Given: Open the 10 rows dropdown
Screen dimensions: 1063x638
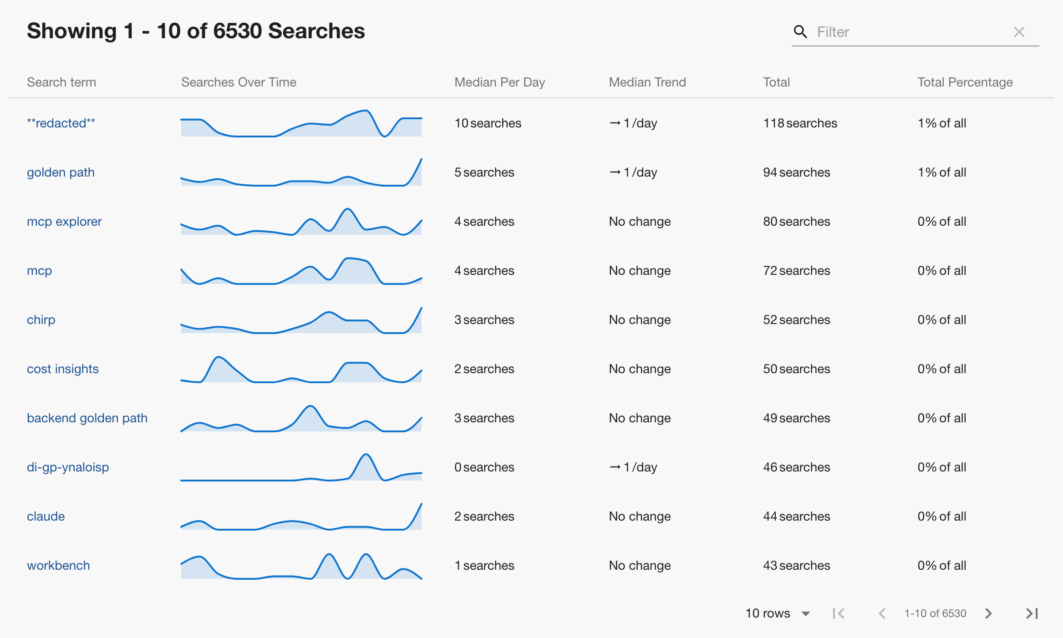Looking at the screenshot, I should pos(778,613).
